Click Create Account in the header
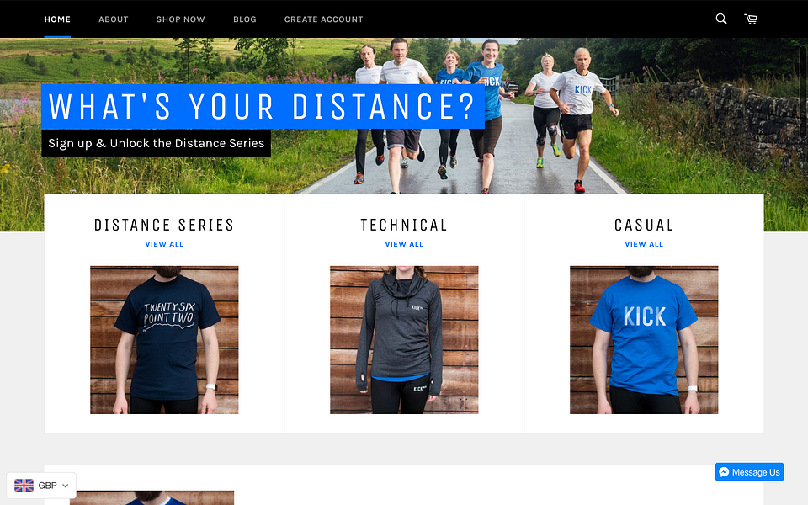This screenshot has height=505, width=808. pyautogui.click(x=323, y=19)
